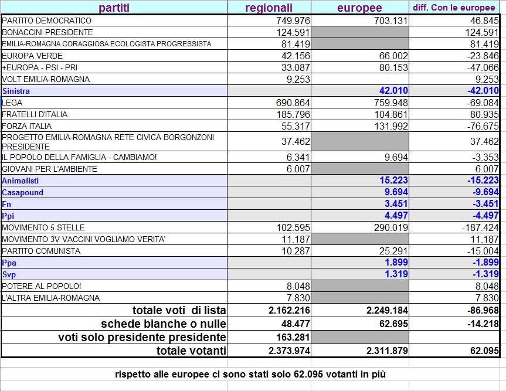Select the "PARTITO COMUNISTA" party name
This screenshot has width=506, height=391.
pyautogui.click(x=41, y=251)
